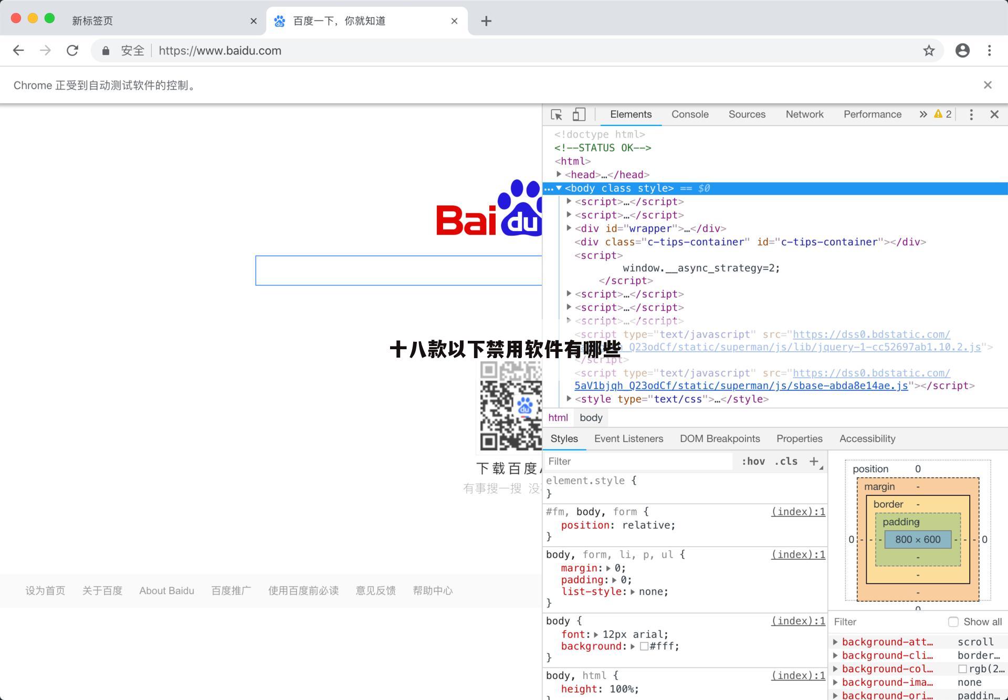The width and height of the screenshot is (1008, 700).
Task: Close the 百度一下 tab
Action: [x=454, y=21]
